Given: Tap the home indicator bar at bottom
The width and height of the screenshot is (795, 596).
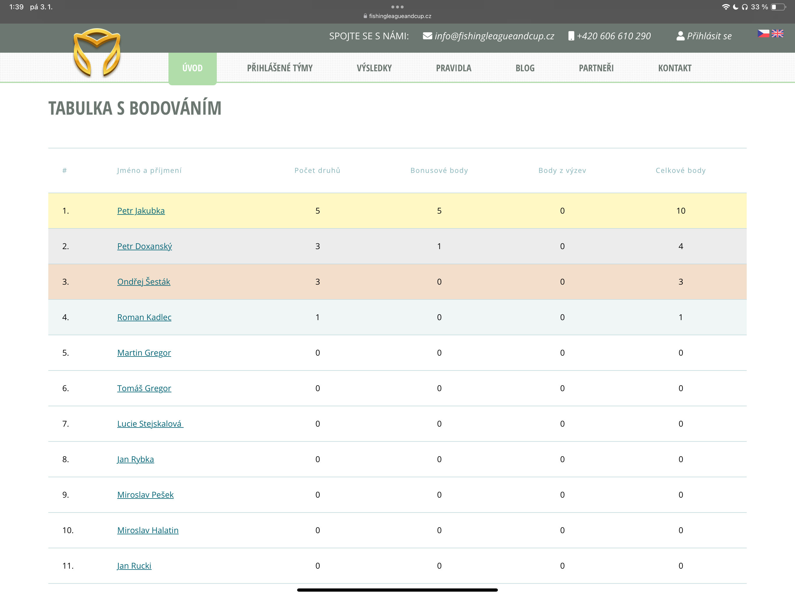Looking at the screenshot, I should click(397, 590).
